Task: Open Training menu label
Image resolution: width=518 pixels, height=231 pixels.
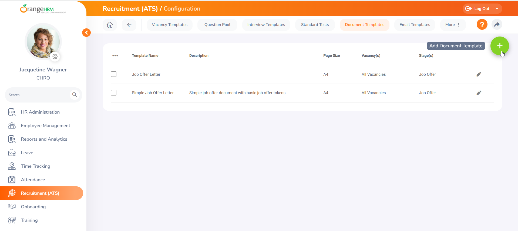Action: (29, 220)
